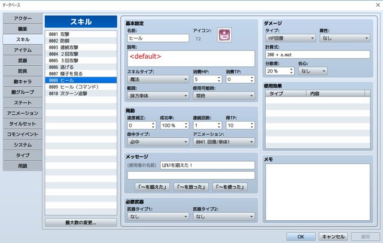This screenshot has width=383, height=243.
Task: Open the 範囲 dropdown
Action: [158, 96]
